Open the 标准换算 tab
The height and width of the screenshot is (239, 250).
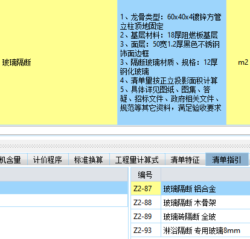pos(89,160)
